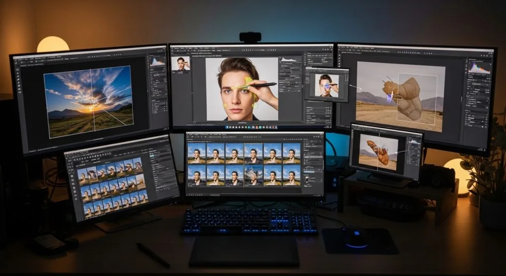Open Windows Start button on center monitor taskbar
506x276 pixels.
(x=227, y=127)
